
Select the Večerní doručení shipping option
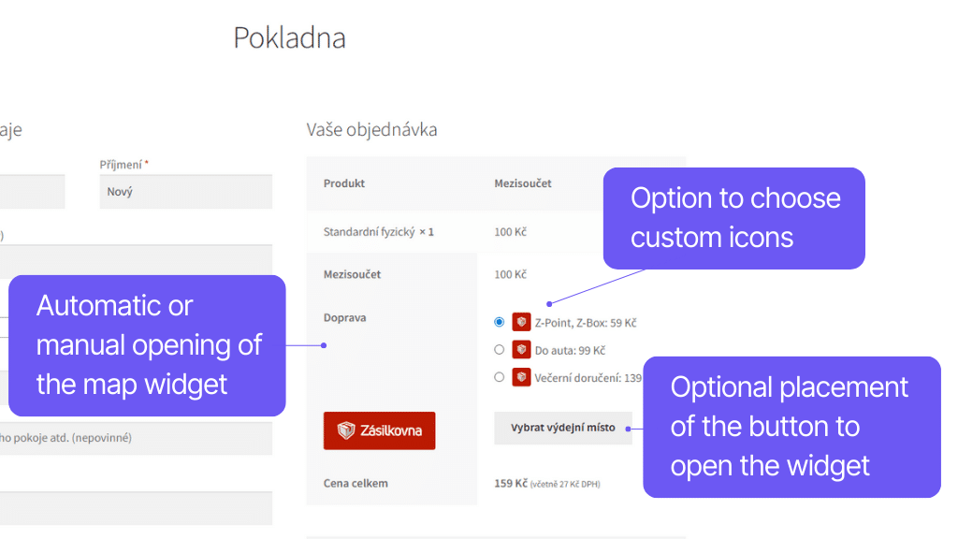pyautogui.click(x=499, y=377)
